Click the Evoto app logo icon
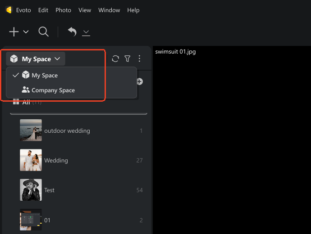Viewport: 311px width, 234px height. (9, 10)
